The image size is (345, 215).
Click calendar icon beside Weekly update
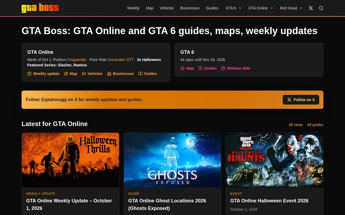point(29,74)
